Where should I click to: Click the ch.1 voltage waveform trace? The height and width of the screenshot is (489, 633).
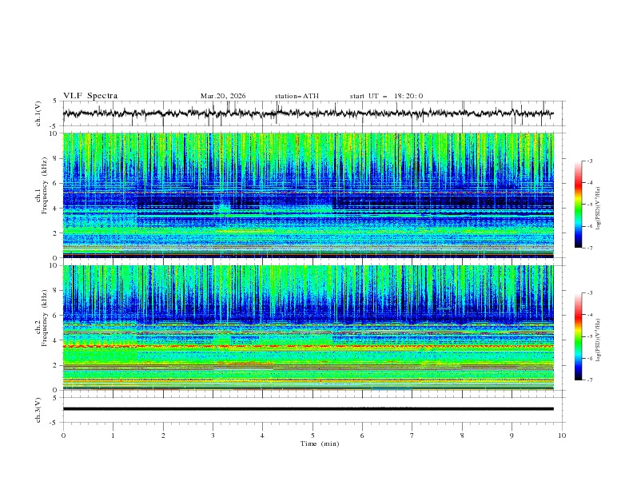[308, 113]
